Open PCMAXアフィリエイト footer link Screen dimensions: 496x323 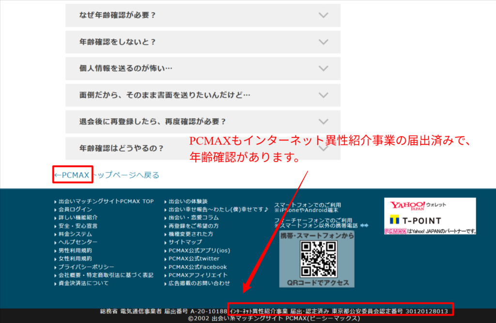click(198, 275)
